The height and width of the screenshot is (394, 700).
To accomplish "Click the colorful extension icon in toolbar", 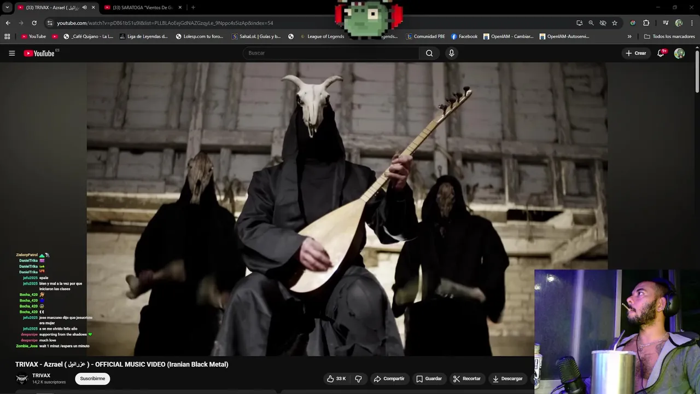I will click(633, 23).
